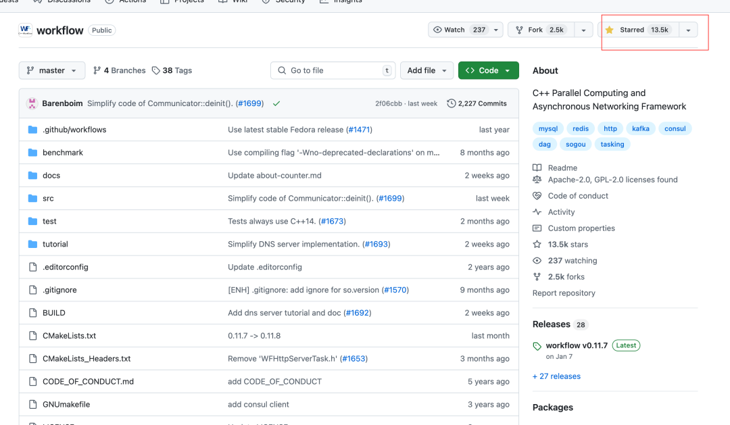Screen dimensions: 730x425
Task: Select the consul topic tag
Action: [675, 128]
